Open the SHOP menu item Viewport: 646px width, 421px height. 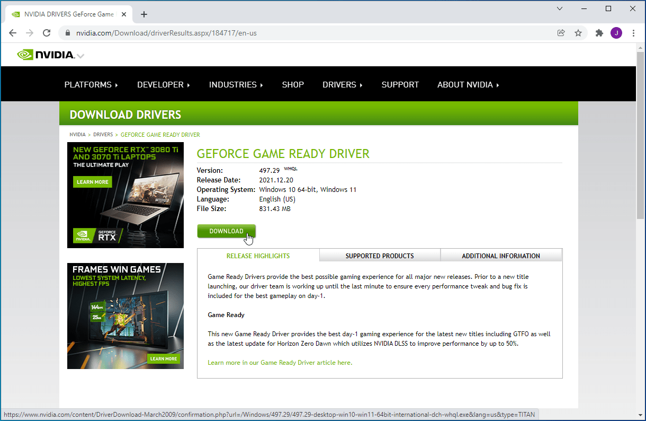click(x=293, y=85)
